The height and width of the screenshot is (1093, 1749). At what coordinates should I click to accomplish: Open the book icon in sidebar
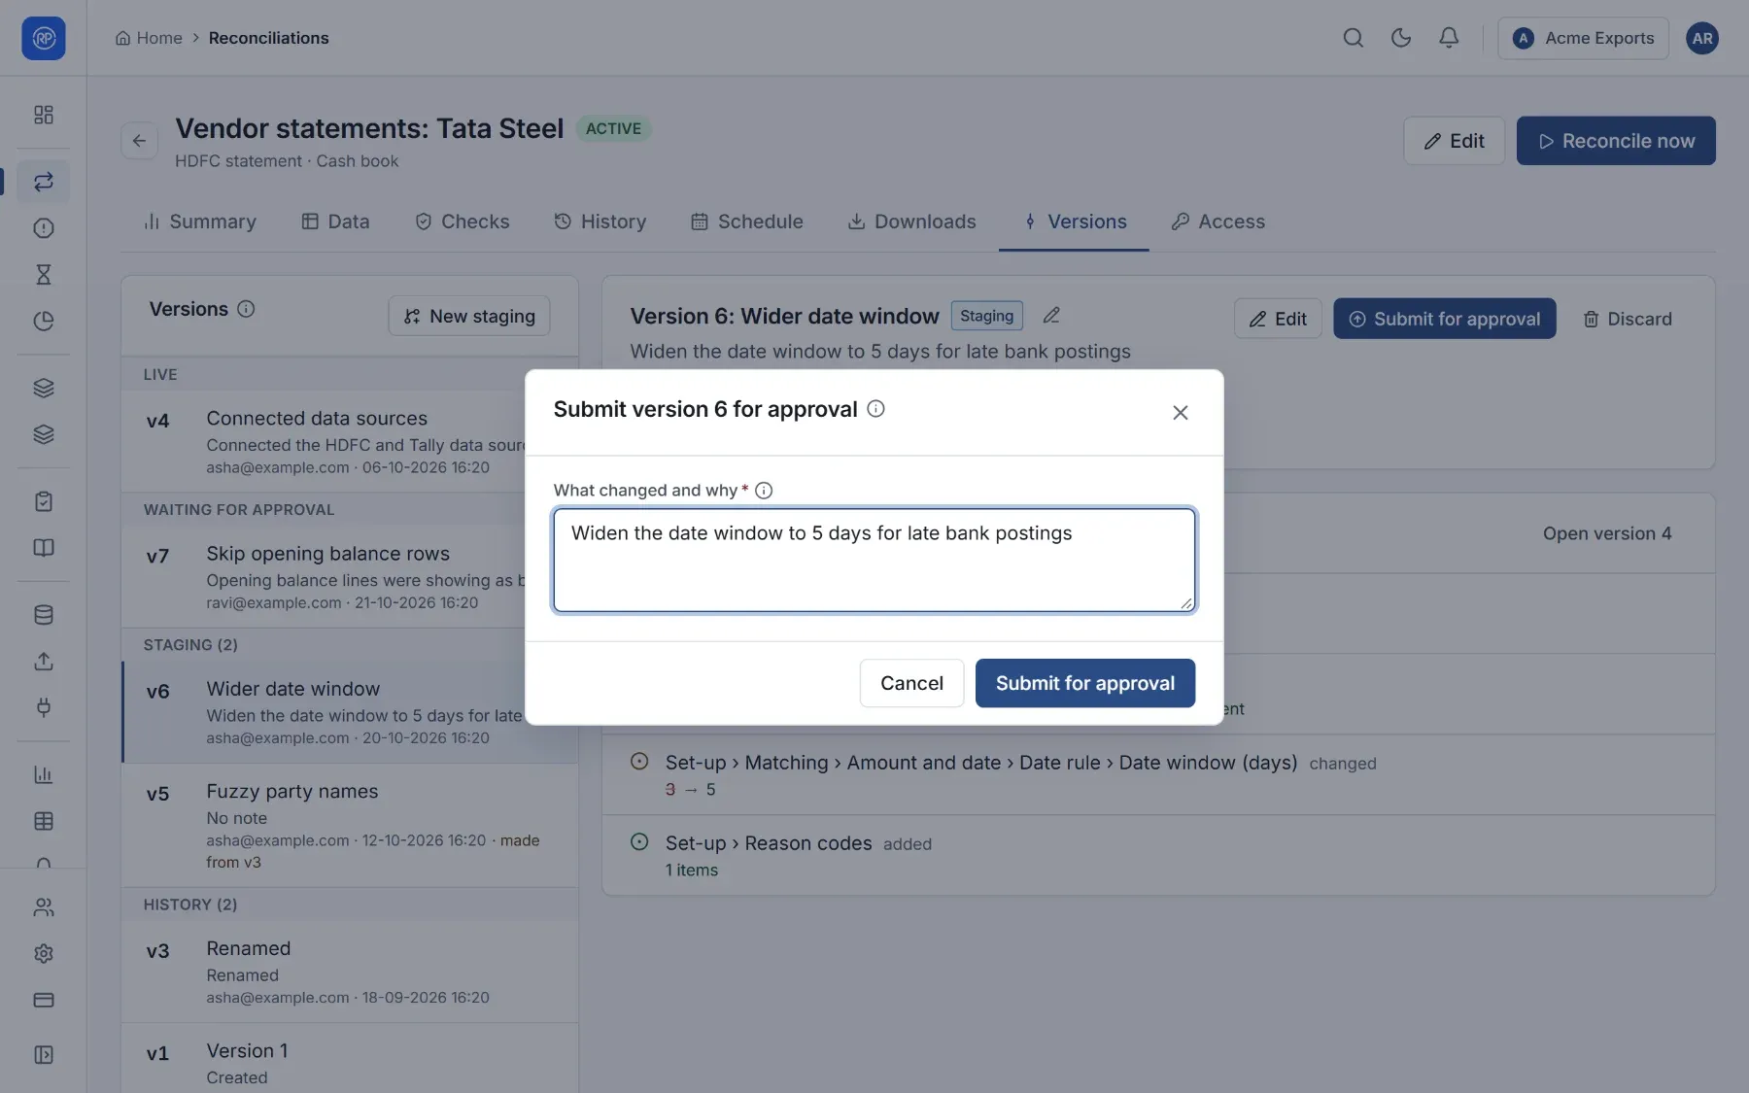coord(43,548)
